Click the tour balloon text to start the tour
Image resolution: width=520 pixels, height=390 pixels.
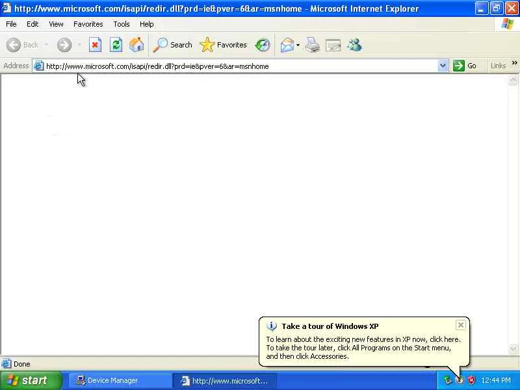coord(363,348)
